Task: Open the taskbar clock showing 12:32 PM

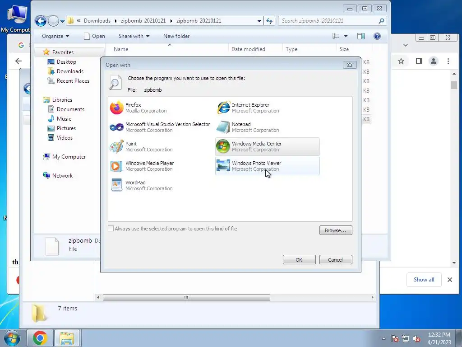Action: pos(439,338)
